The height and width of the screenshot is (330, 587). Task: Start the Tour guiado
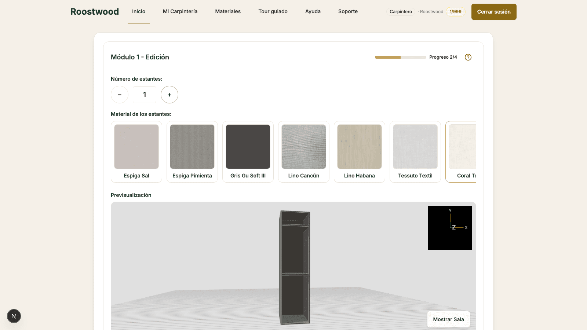(273, 11)
